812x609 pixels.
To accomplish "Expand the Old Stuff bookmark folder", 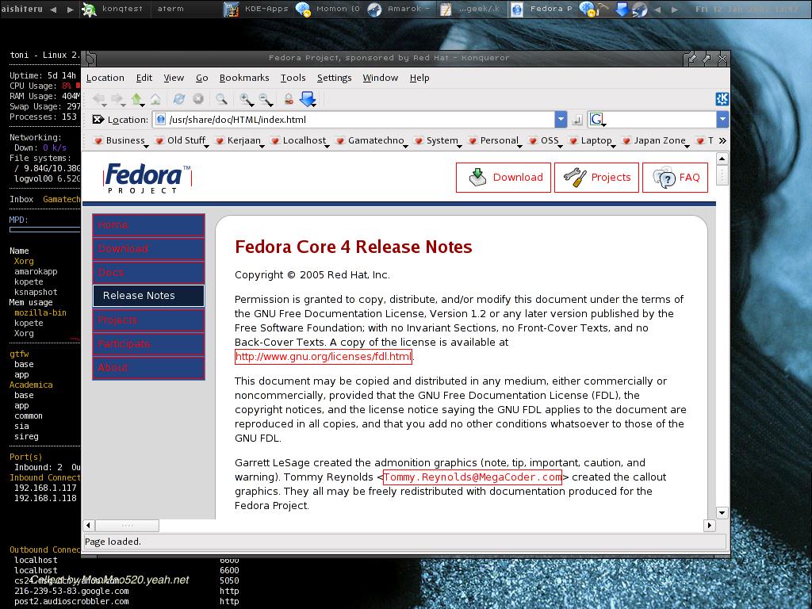I will click(x=182, y=140).
